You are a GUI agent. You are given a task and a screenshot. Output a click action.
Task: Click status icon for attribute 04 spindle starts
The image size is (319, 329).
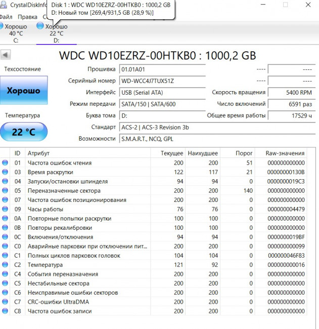pyautogui.click(x=5, y=181)
